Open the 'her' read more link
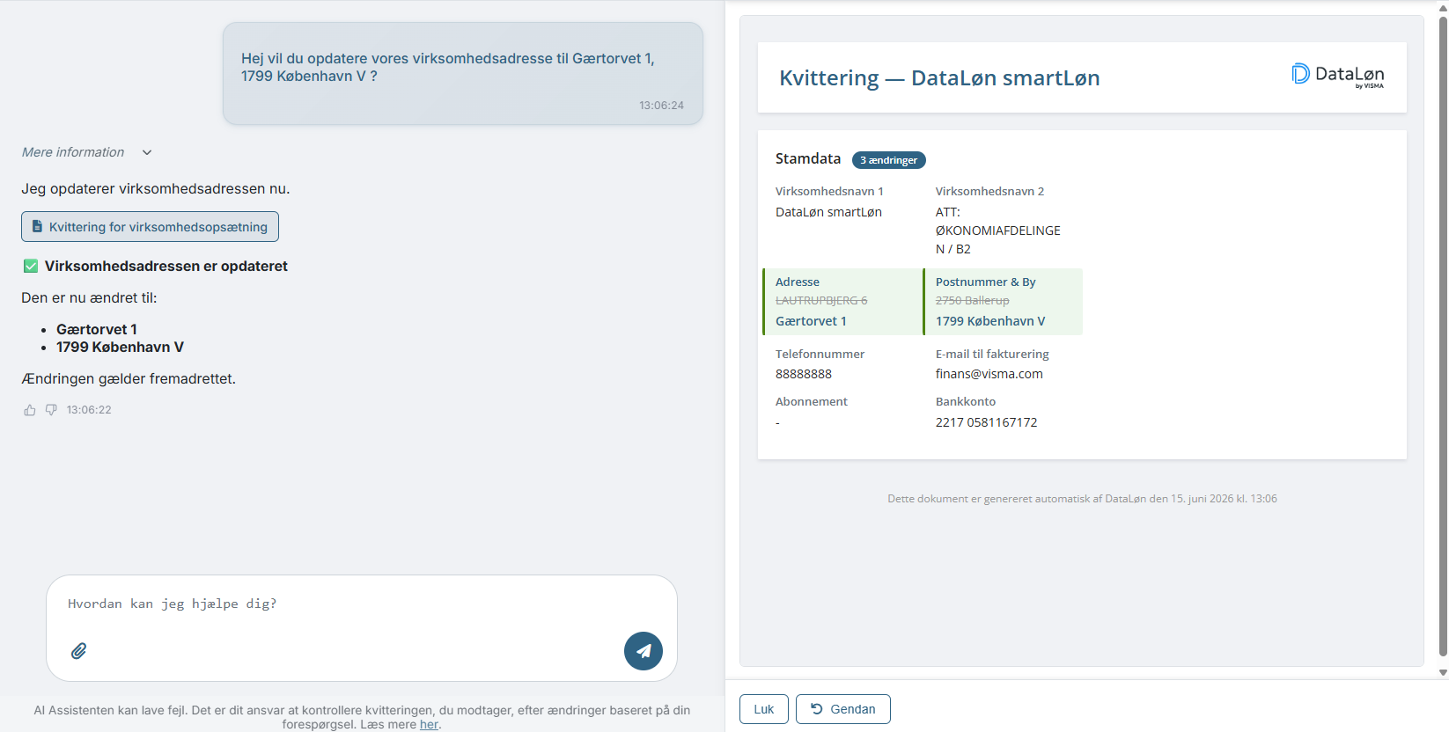Screen dimensions: 1449x732 429,725
